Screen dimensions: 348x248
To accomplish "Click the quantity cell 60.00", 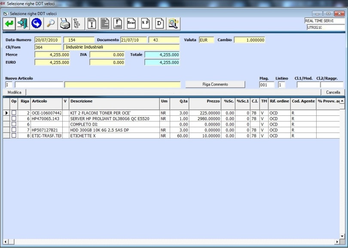I will pos(180,136).
